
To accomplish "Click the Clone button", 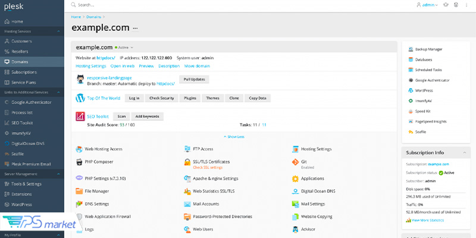I will (x=234, y=98).
